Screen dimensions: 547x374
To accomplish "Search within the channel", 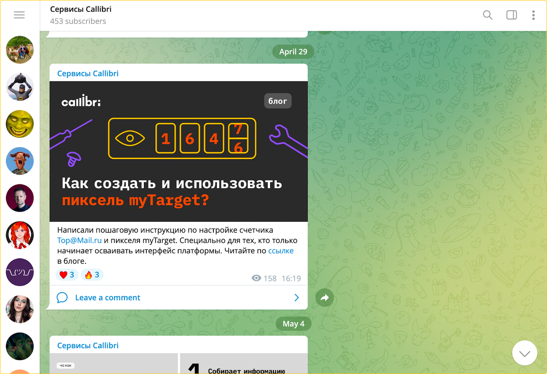I will pos(487,15).
